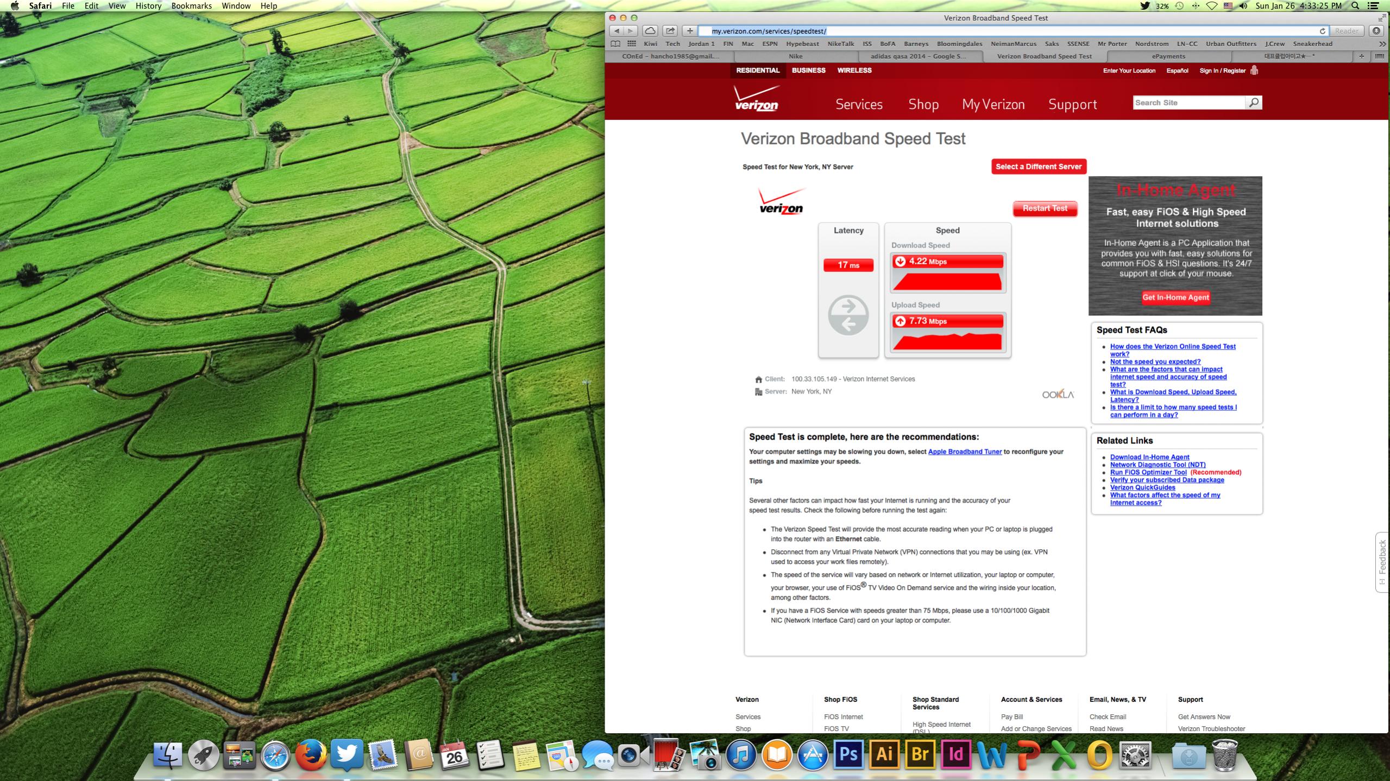Open Launchpad from the Dock
This screenshot has width=1390, height=781.
tap(203, 755)
